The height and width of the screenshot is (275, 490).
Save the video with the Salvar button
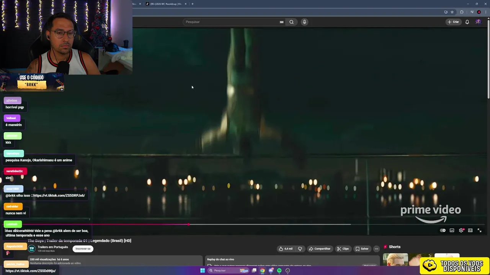coord(362,249)
